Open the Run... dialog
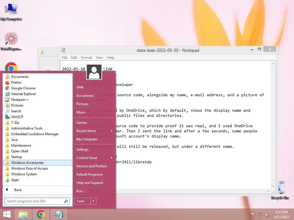 94,191
